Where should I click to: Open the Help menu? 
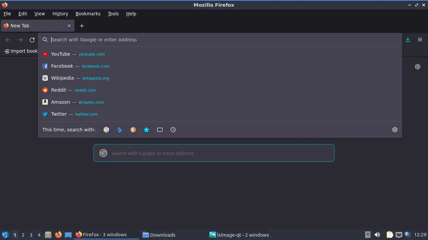tap(131, 14)
